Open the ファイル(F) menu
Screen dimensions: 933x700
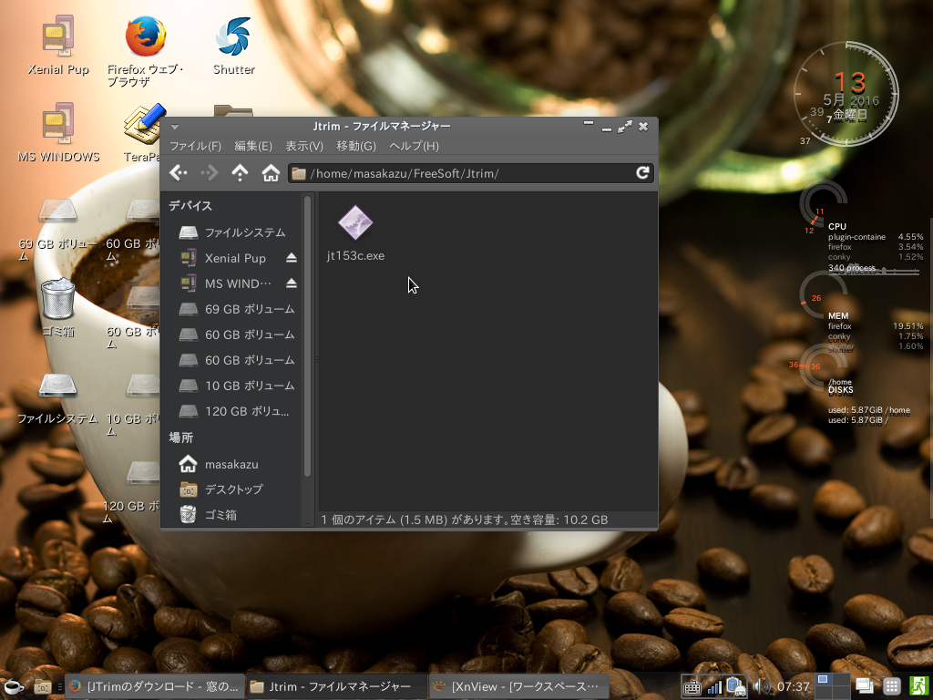[x=195, y=146]
